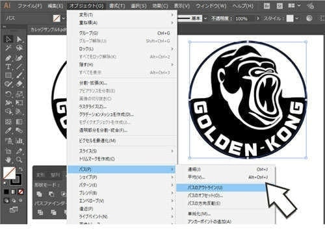Open the 基本 stroke style dropdown
Viewport: 325px width, 234px height.
point(205,18)
